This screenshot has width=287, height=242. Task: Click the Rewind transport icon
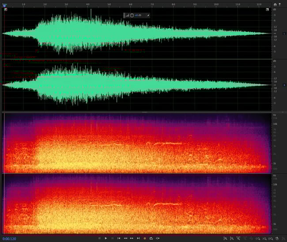[x=125, y=238]
